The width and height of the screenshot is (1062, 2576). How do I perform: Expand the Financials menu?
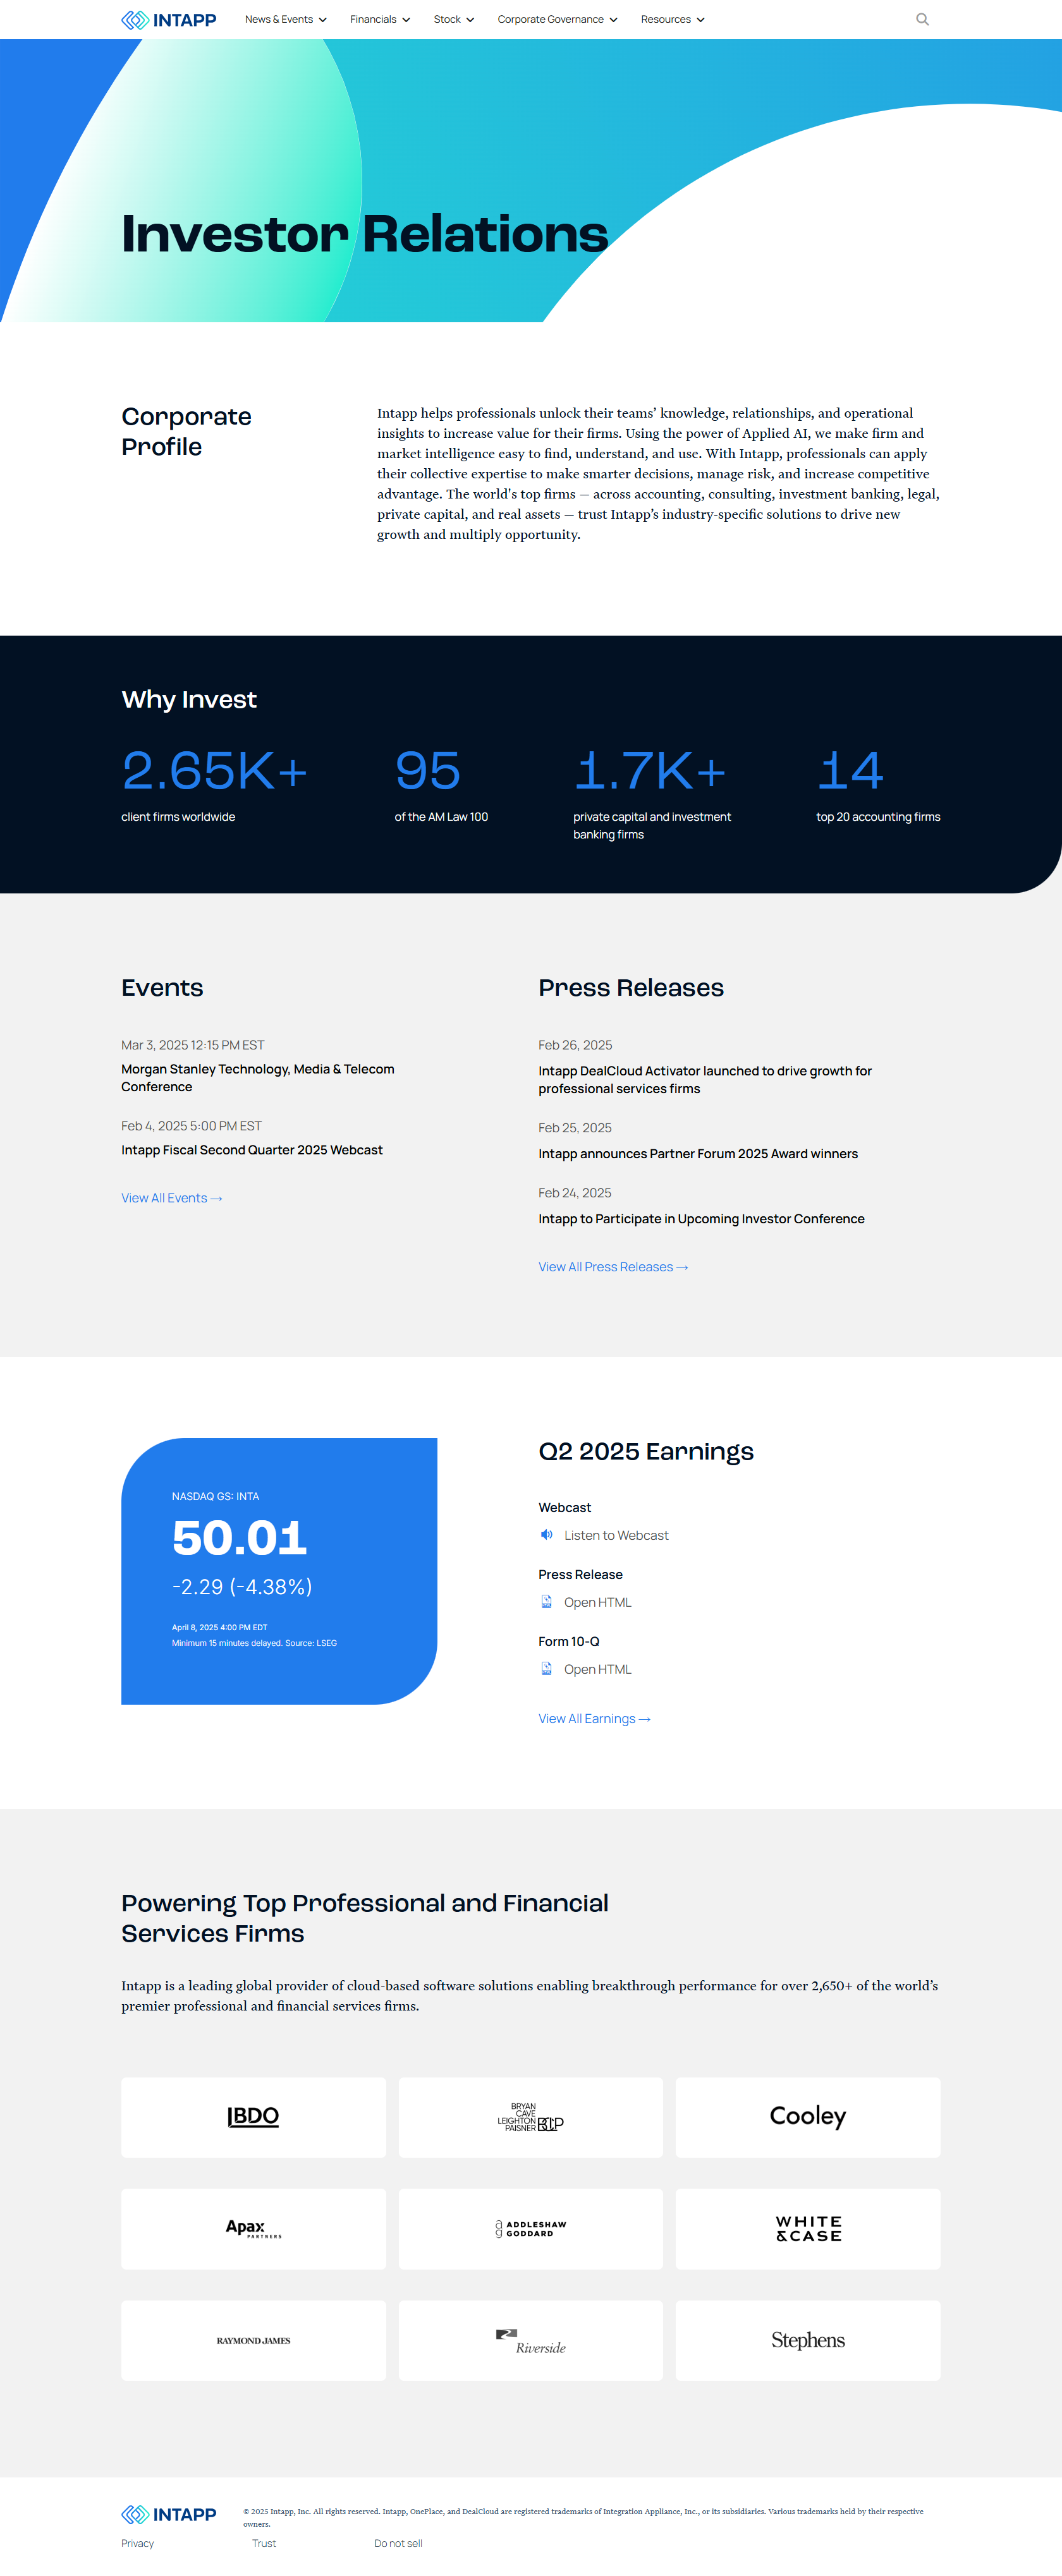tap(379, 19)
